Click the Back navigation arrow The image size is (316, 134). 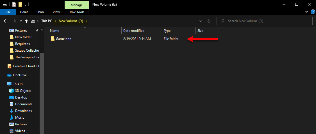click(6, 21)
